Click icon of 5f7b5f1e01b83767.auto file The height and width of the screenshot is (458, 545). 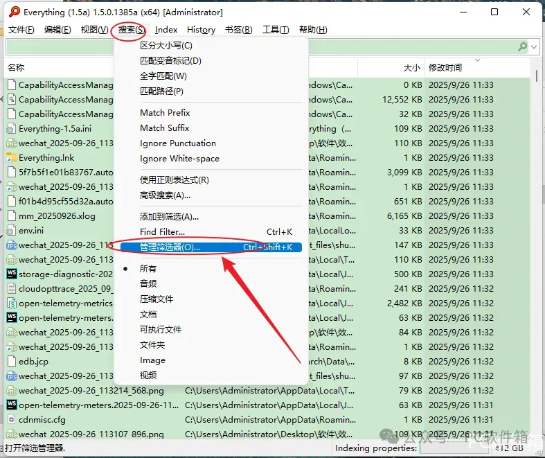(x=12, y=172)
